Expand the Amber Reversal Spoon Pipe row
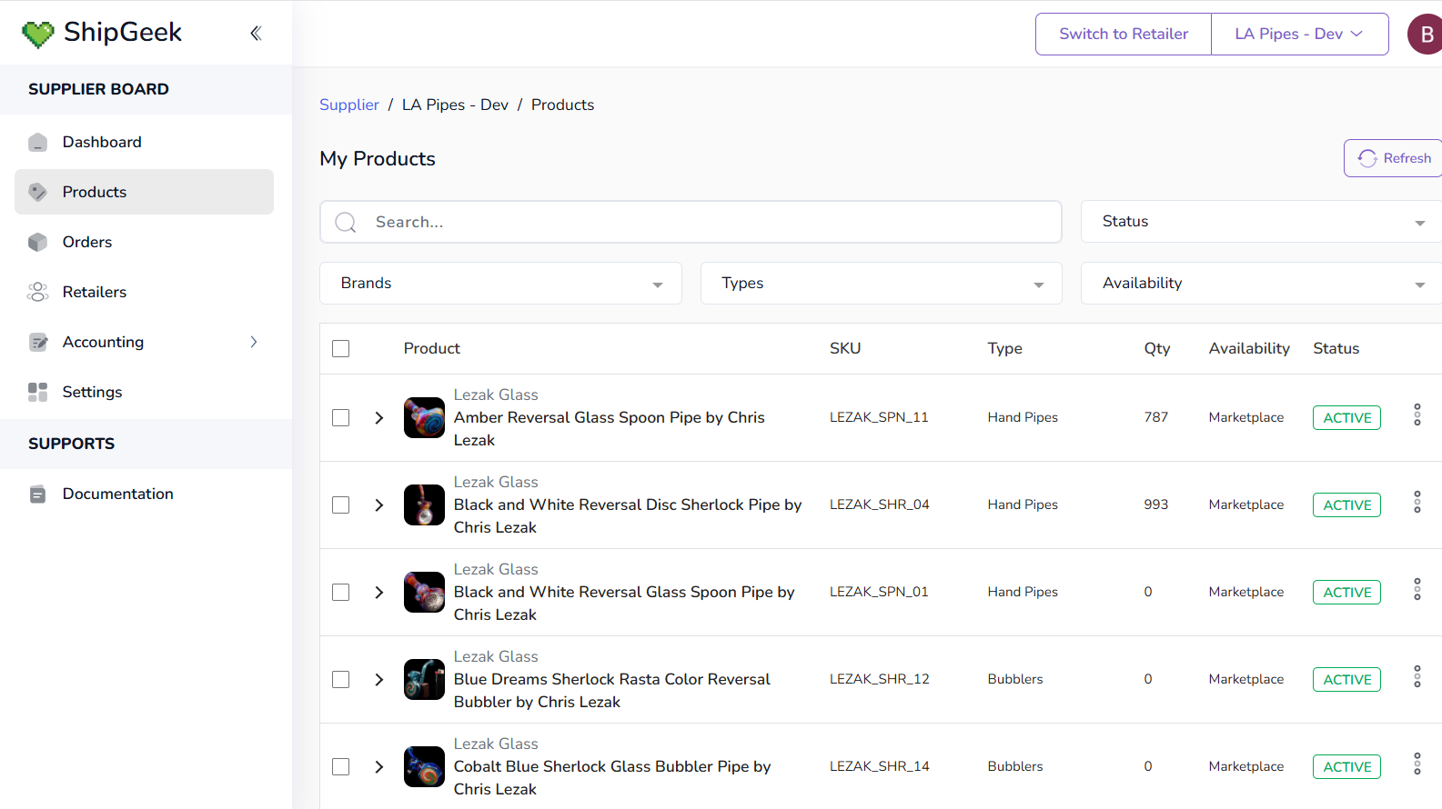Screen dimensions: 1442x809 379,418
